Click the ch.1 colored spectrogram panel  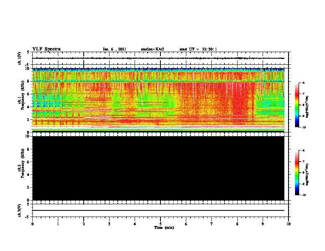click(x=158, y=100)
